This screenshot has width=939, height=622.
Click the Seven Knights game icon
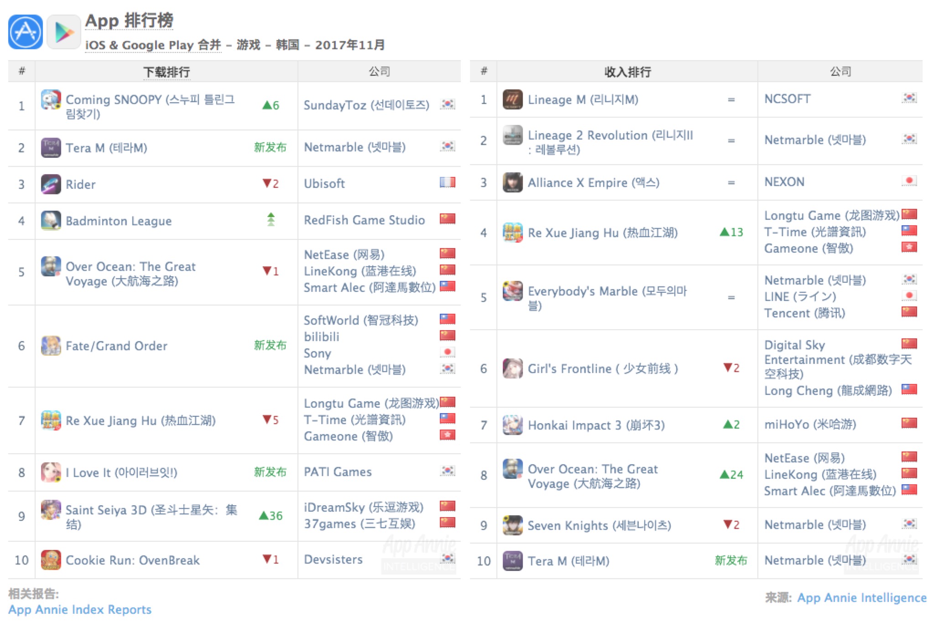[x=513, y=525]
